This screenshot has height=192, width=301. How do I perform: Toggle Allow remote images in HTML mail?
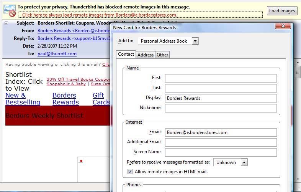point(130,171)
